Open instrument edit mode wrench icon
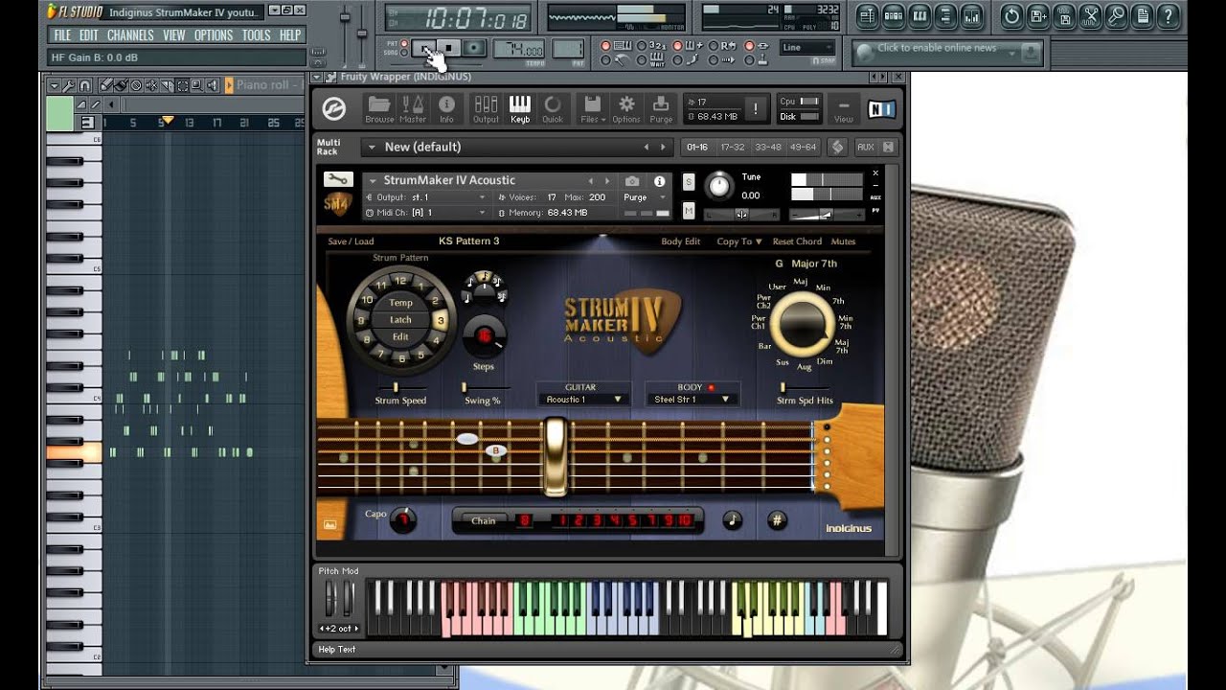The width and height of the screenshot is (1226, 690). pos(337,179)
